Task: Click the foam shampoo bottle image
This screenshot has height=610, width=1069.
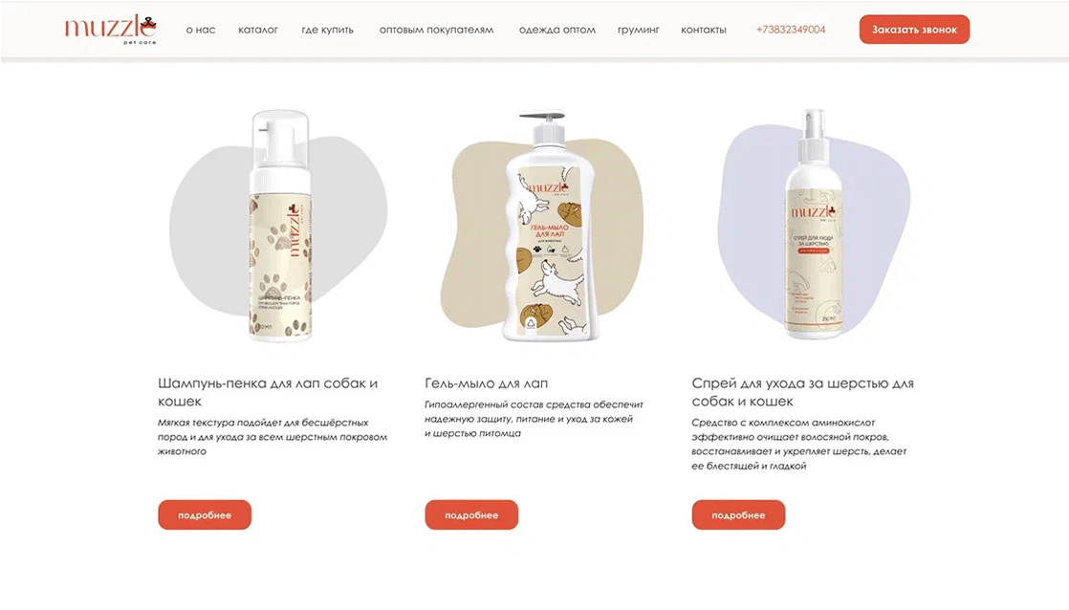Action: point(280,225)
